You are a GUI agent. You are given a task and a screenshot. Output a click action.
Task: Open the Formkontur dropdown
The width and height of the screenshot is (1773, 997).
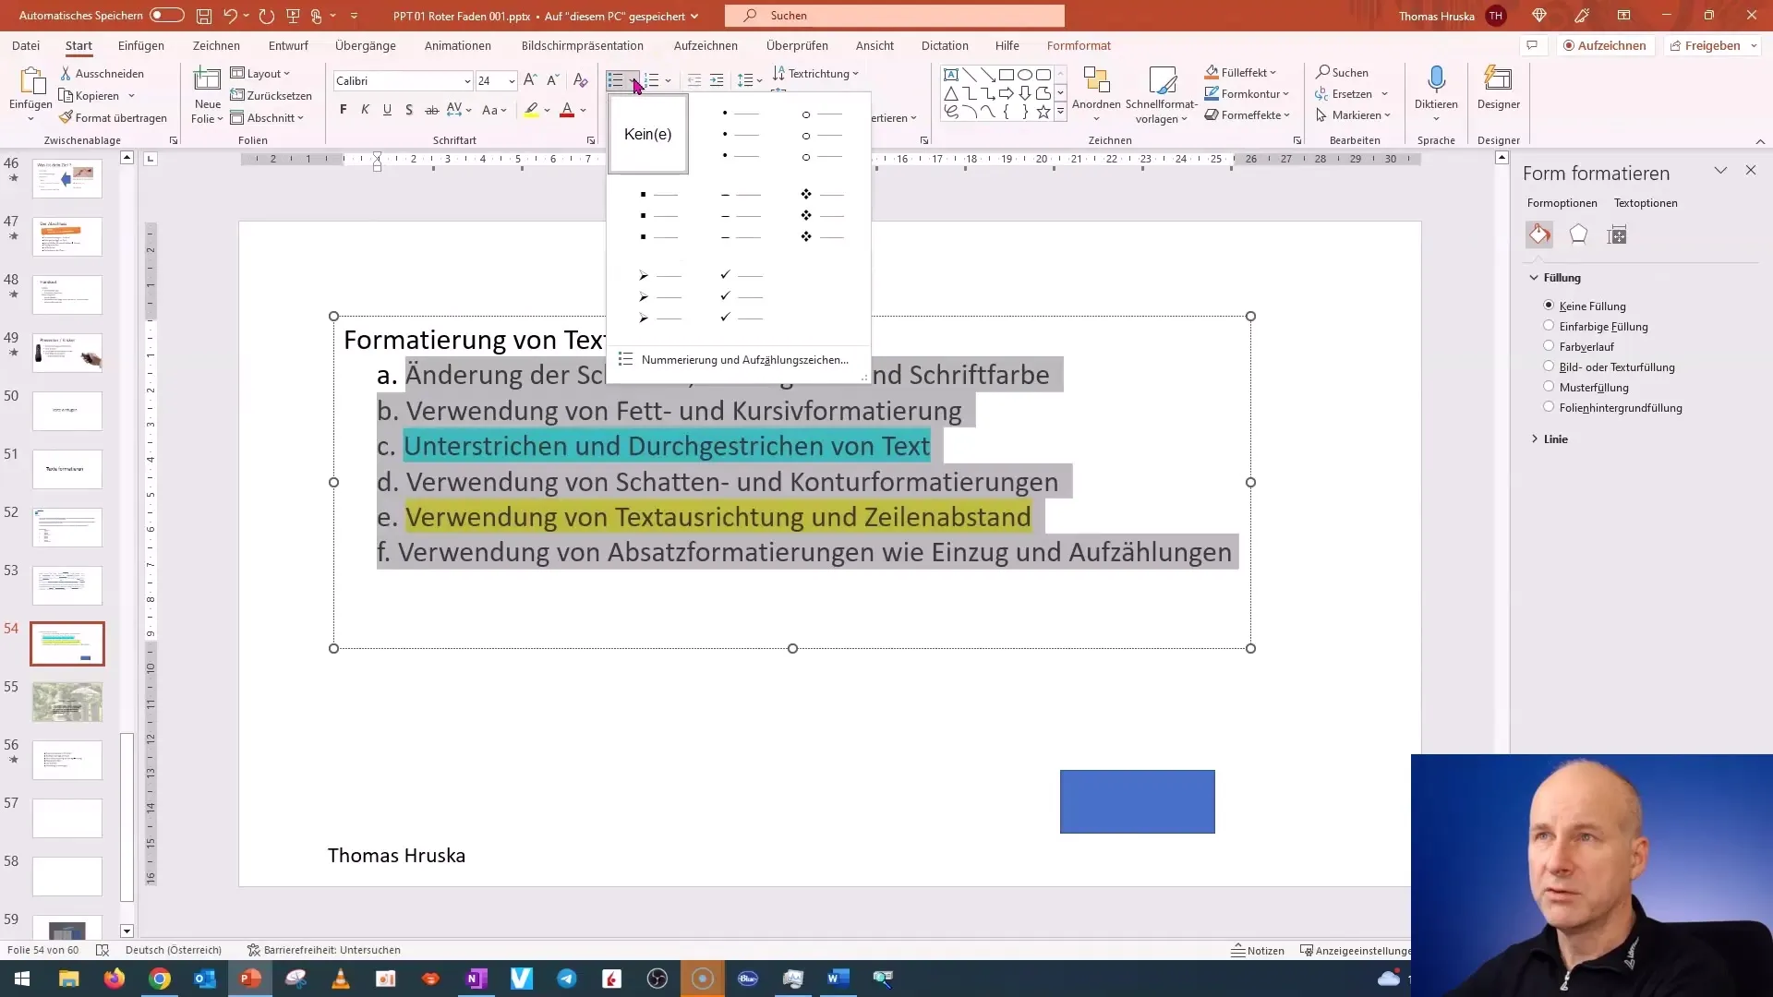[x=1247, y=93]
